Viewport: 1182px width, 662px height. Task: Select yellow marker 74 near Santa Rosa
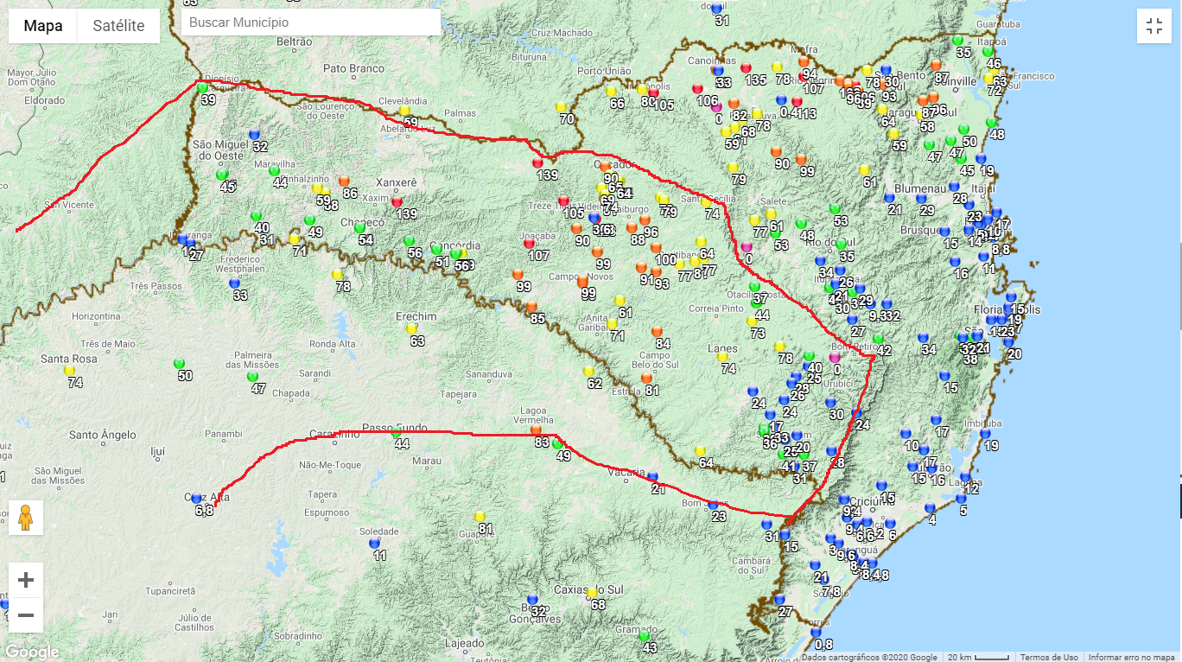point(69,370)
